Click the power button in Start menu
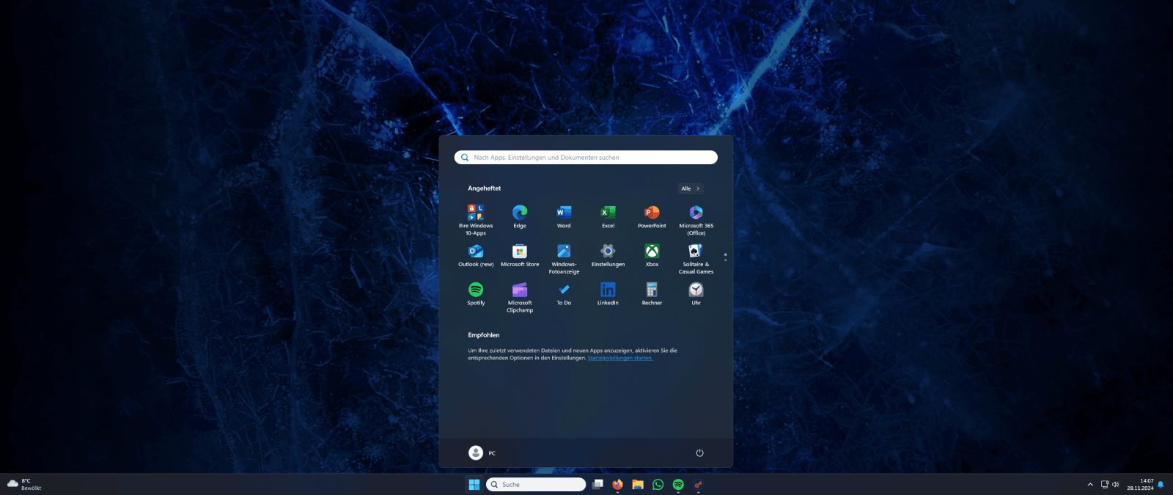1173x495 pixels. (699, 453)
